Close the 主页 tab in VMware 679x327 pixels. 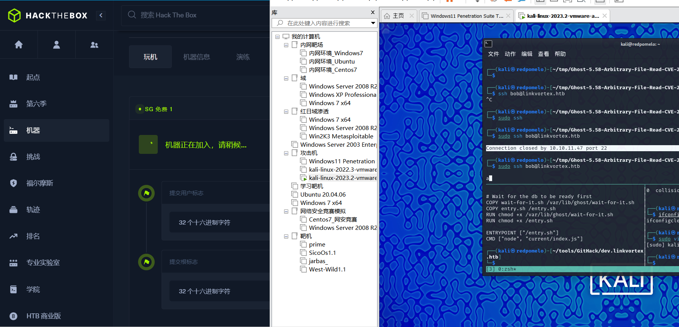click(412, 16)
